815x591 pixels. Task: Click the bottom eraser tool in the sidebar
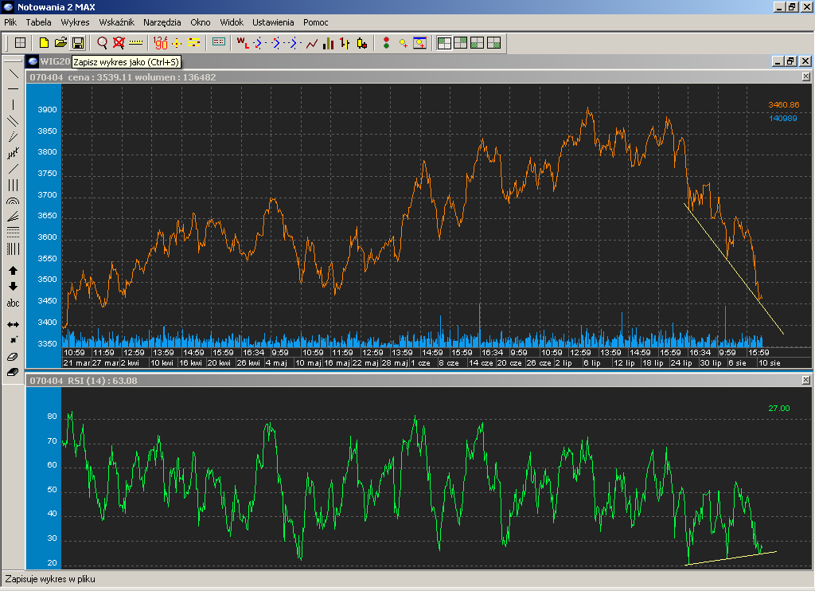[13, 372]
